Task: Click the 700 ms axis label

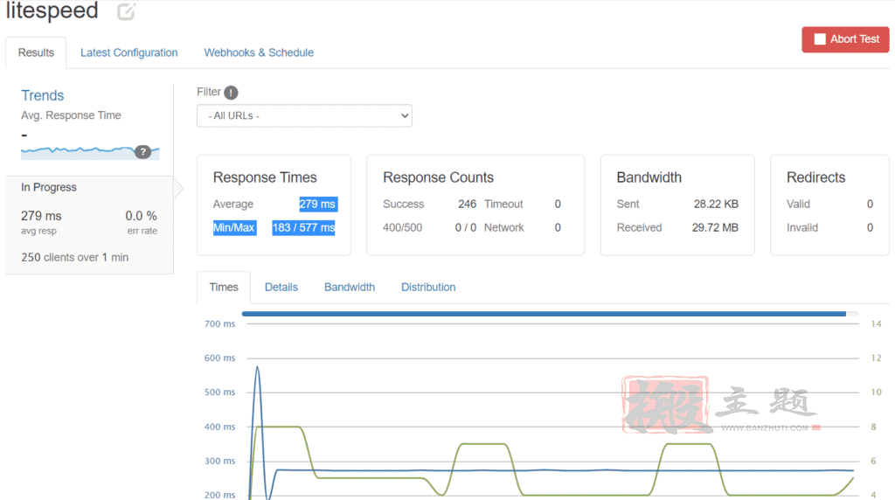Action: (219, 323)
